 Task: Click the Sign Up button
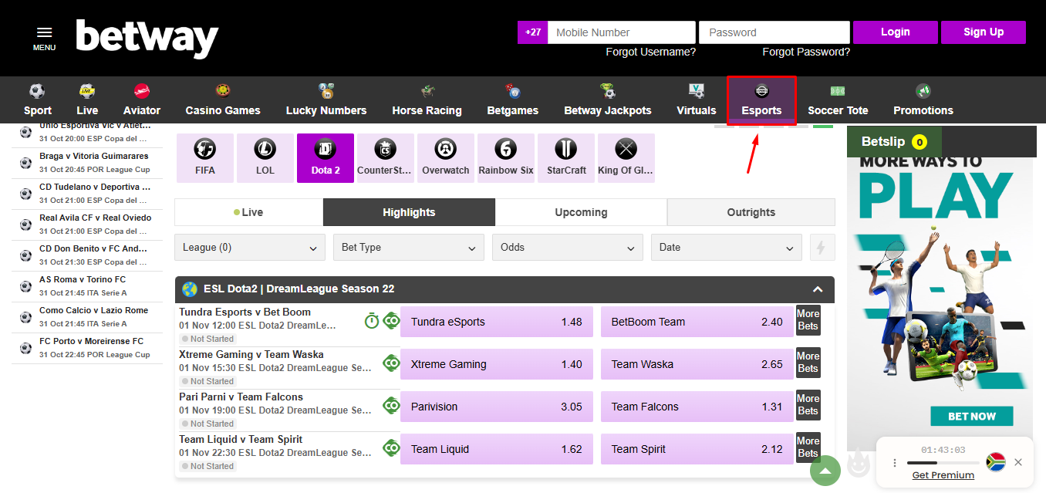tap(983, 32)
